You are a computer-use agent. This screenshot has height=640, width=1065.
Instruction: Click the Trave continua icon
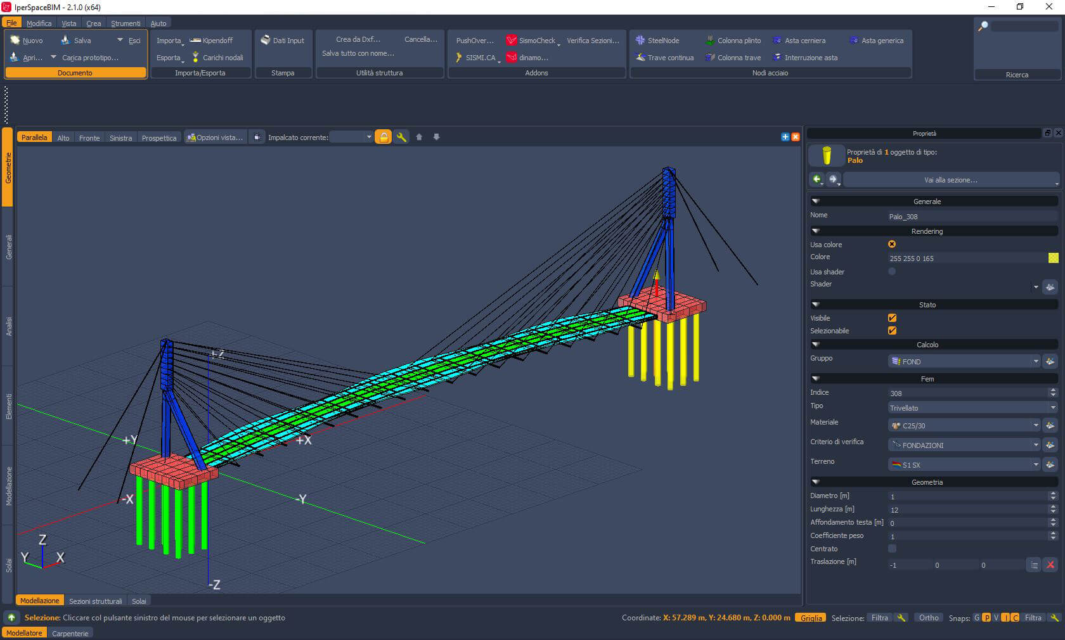point(640,58)
